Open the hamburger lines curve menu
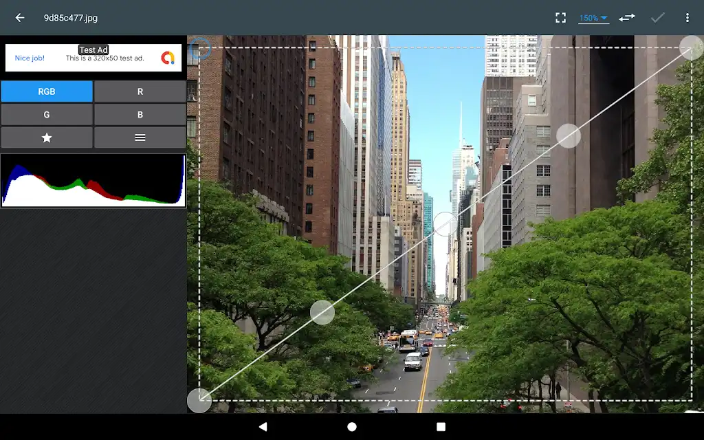This screenshot has height=440, width=704. click(140, 137)
